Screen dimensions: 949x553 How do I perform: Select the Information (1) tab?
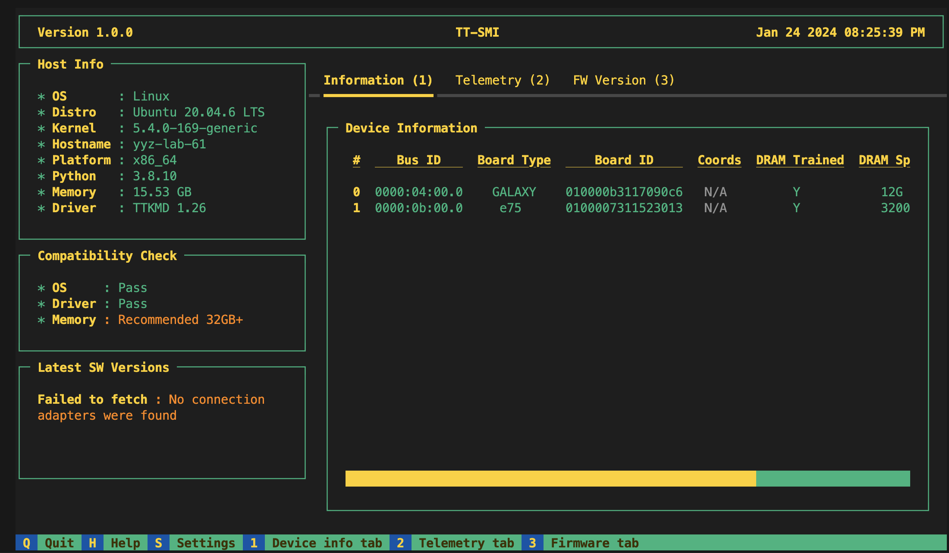tap(378, 80)
